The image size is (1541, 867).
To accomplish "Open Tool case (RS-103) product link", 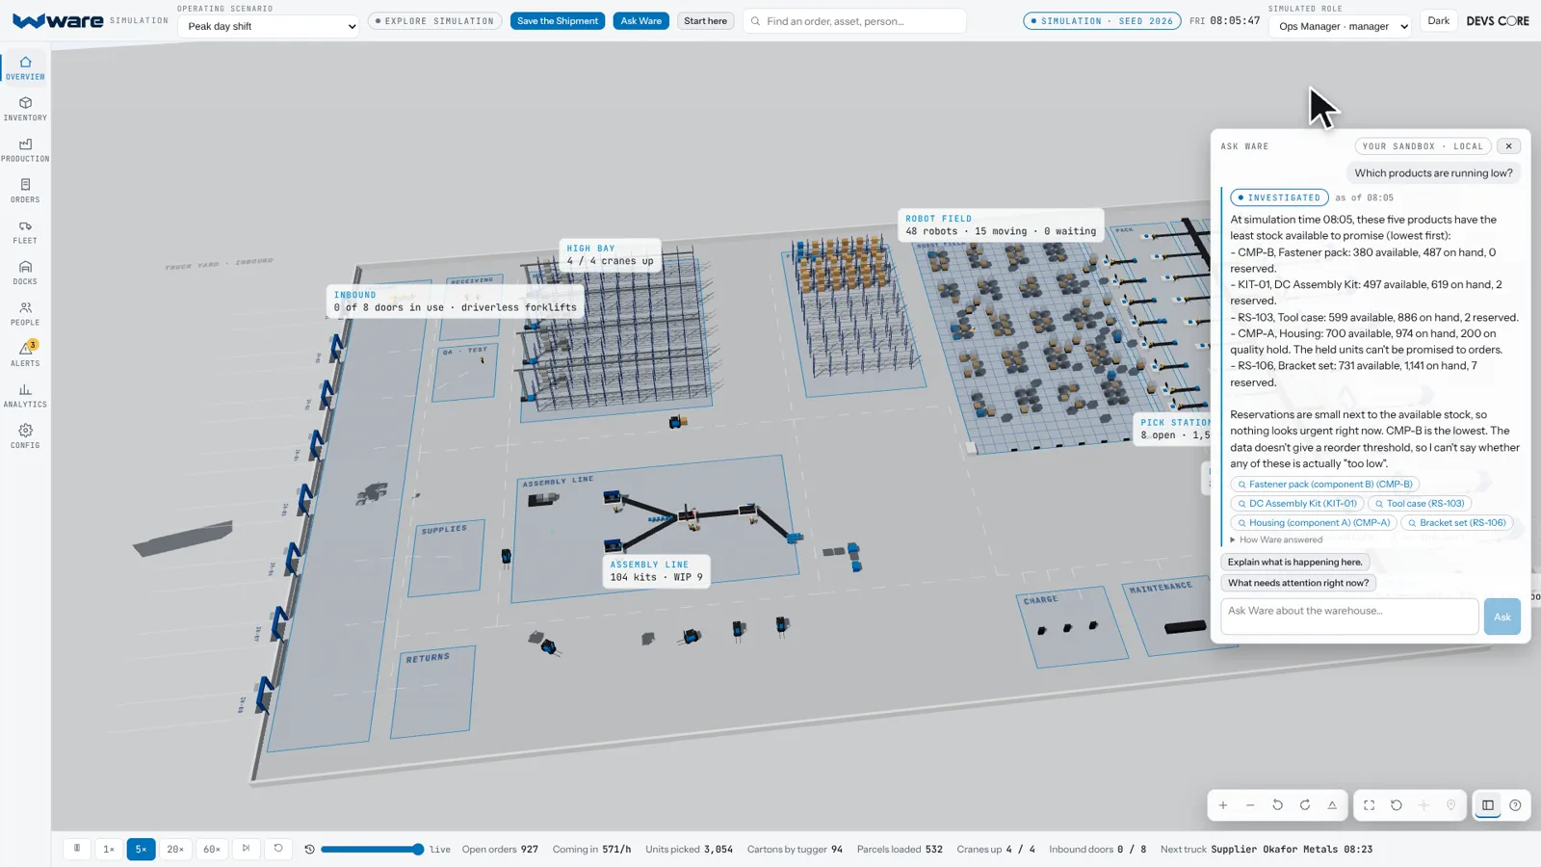I will coord(1419,504).
